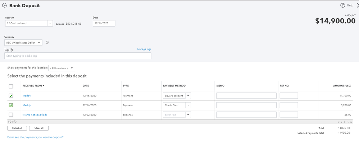Click the 11,700.00 amount cell
Screen dimensions: 359x142
[x=345, y=96]
